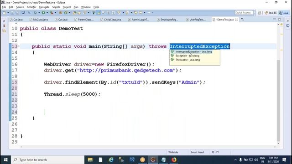
Task: Open the Refactor menu
Action: point(31,7)
